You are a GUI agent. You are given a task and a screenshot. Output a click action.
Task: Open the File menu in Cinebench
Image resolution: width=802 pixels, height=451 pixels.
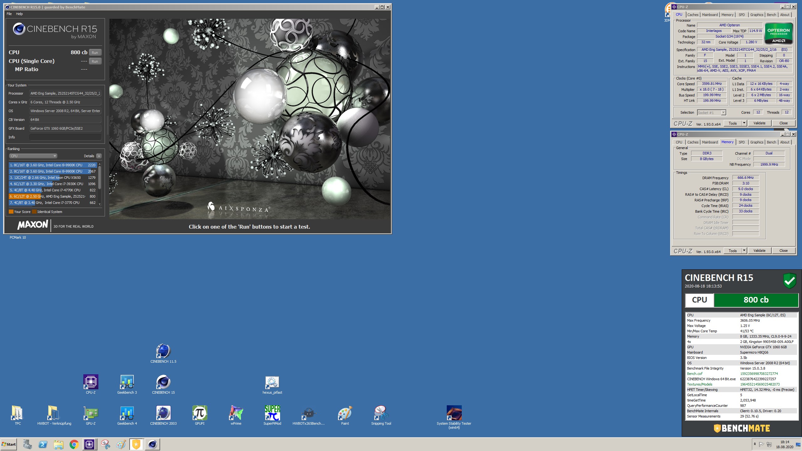click(9, 14)
